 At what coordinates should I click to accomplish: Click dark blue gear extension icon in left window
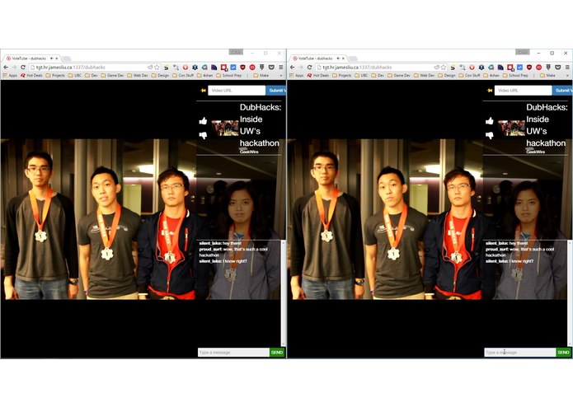pyautogui.click(x=195, y=68)
